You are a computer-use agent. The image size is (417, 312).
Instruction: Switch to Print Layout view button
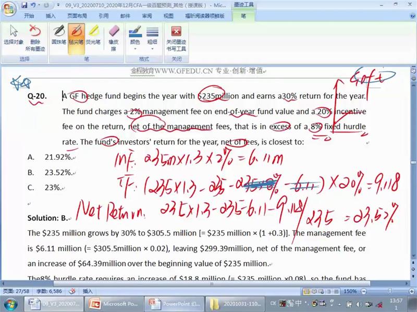point(306,291)
